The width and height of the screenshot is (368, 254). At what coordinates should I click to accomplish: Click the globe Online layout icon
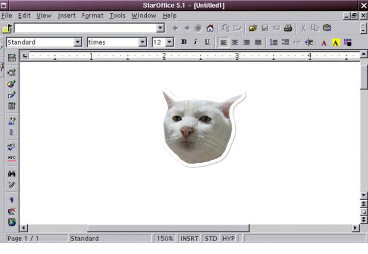pyautogui.click(x=12, y=222)
